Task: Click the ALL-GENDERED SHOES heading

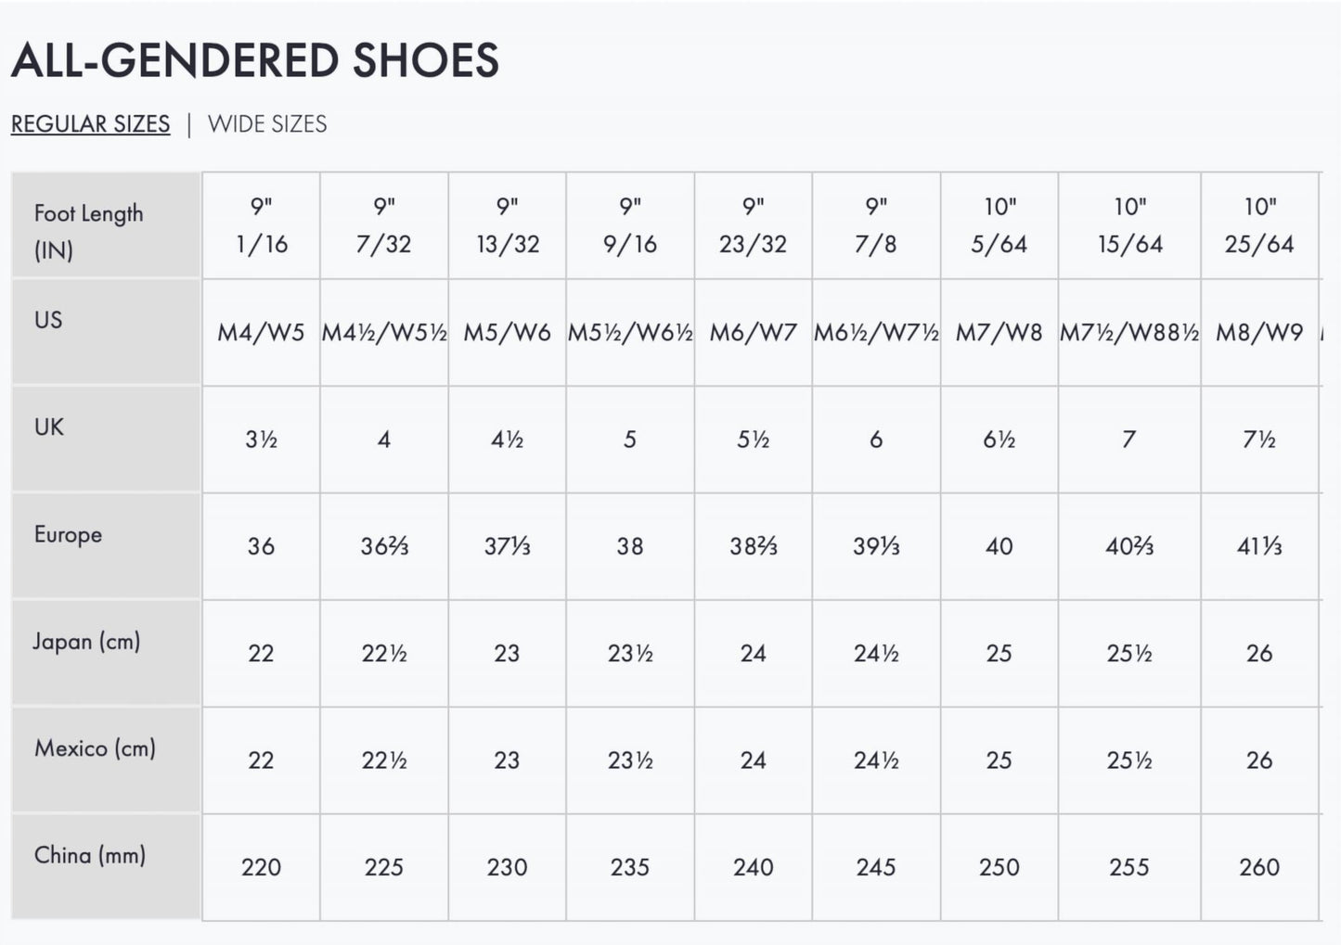Action: coord(254,61)
